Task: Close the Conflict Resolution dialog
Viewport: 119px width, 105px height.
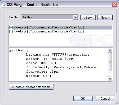Action: [114, 4]
